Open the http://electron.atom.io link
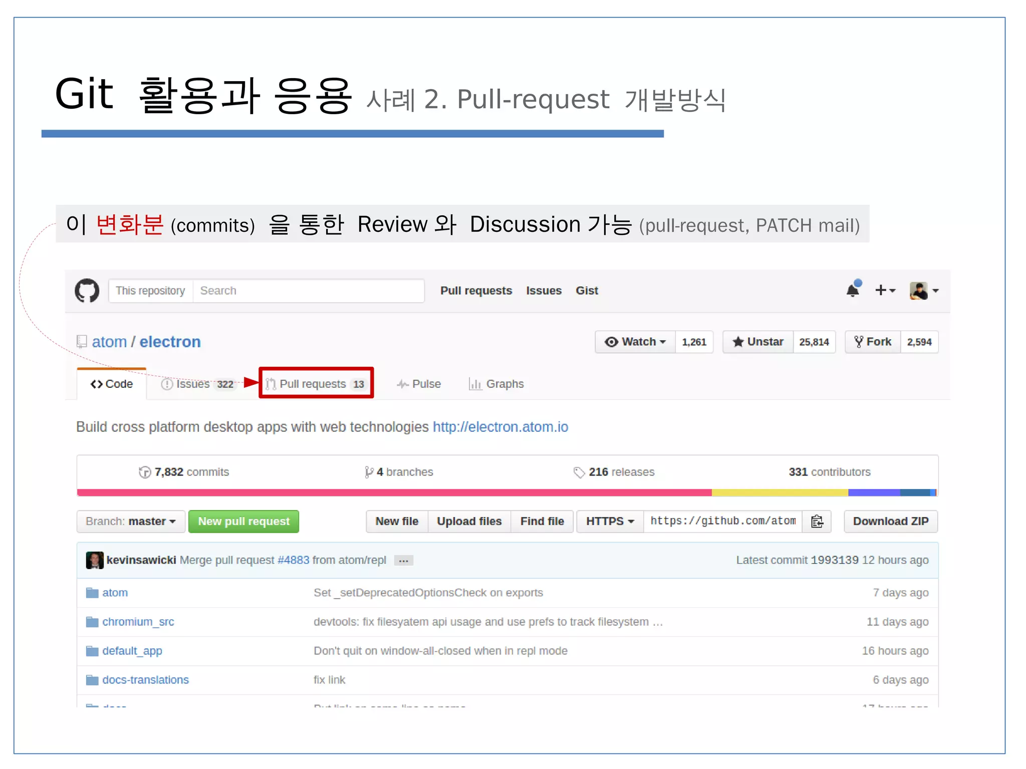This screenshot has width=1026, height=769. tap(500, 427)
